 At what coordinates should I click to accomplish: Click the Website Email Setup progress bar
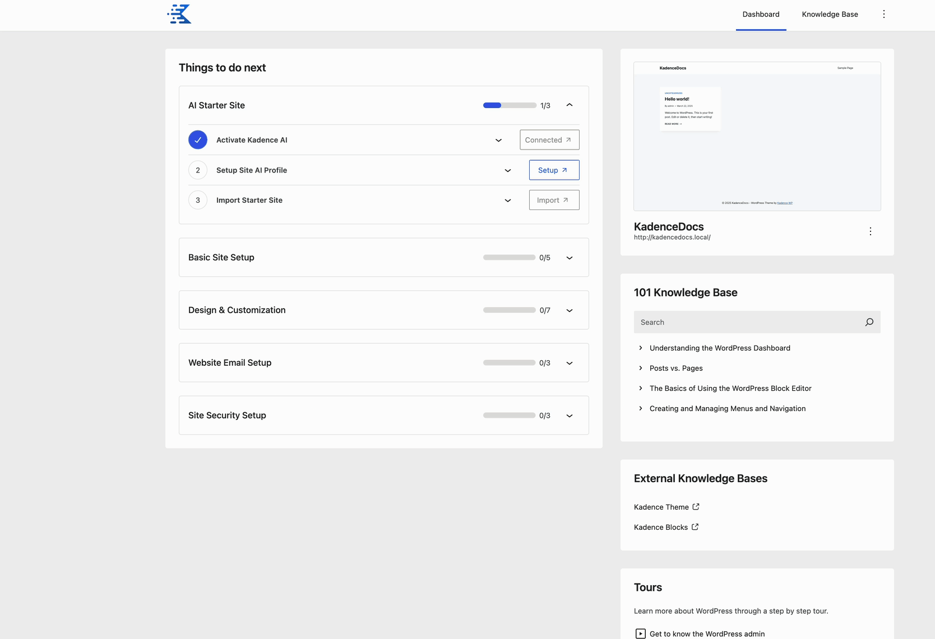pyautogui.click(x=510, y=363)
